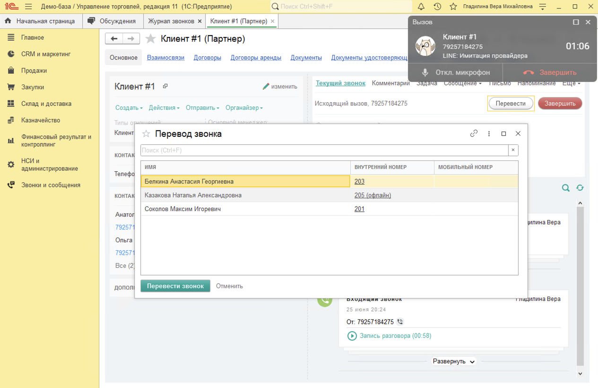
Task: Click the dialog search input field
Action: (324, 150)
